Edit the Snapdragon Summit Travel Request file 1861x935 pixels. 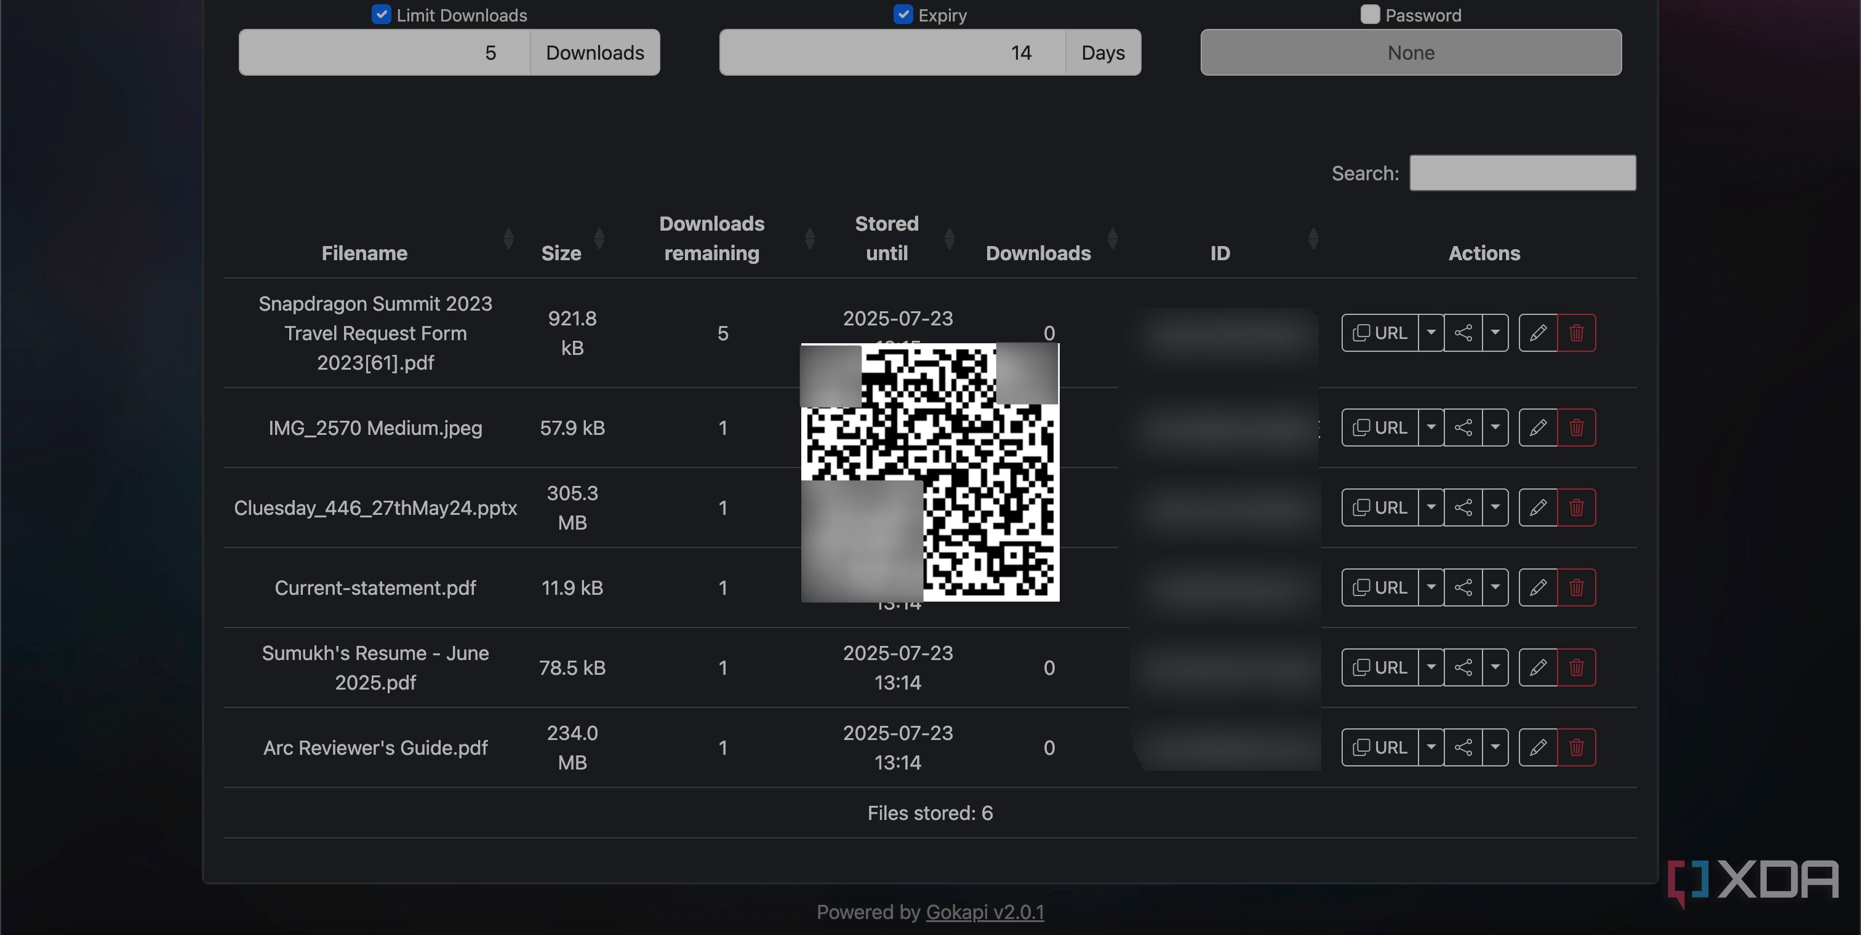(x=1538, y=333)
